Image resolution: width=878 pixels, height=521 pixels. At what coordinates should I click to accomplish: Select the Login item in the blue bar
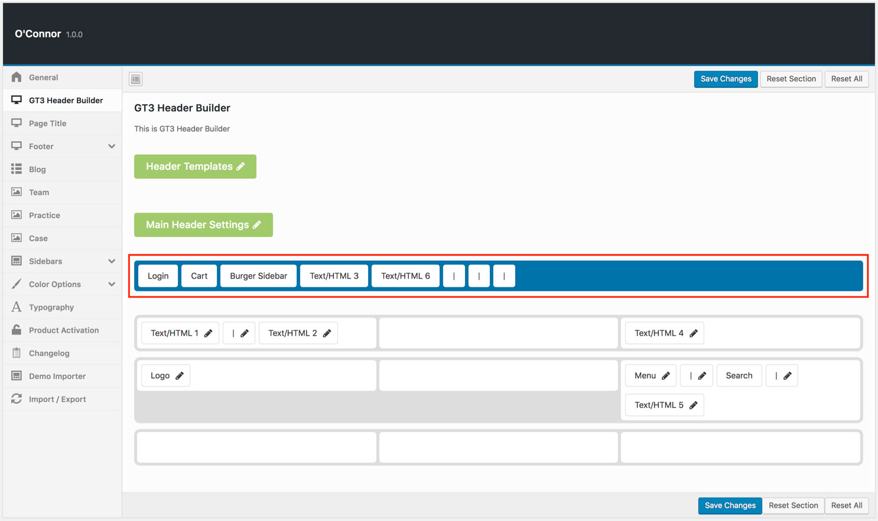coord(158,276)
